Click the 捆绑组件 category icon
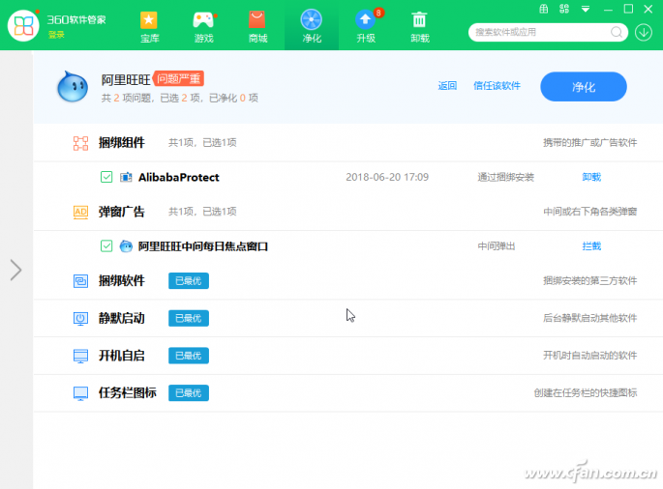The image size is (663, 489). pyautogui.click(x=80, y=143)
